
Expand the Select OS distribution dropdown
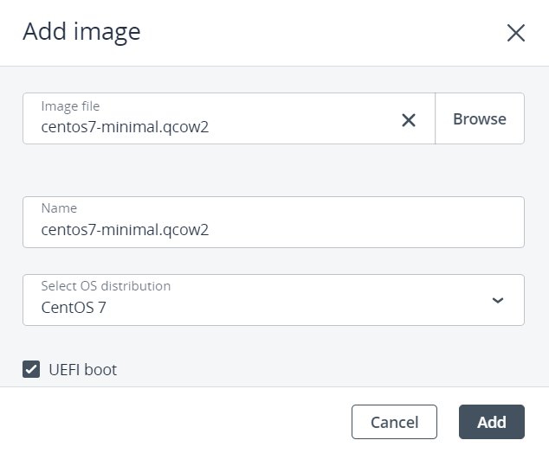click(273, 300)
